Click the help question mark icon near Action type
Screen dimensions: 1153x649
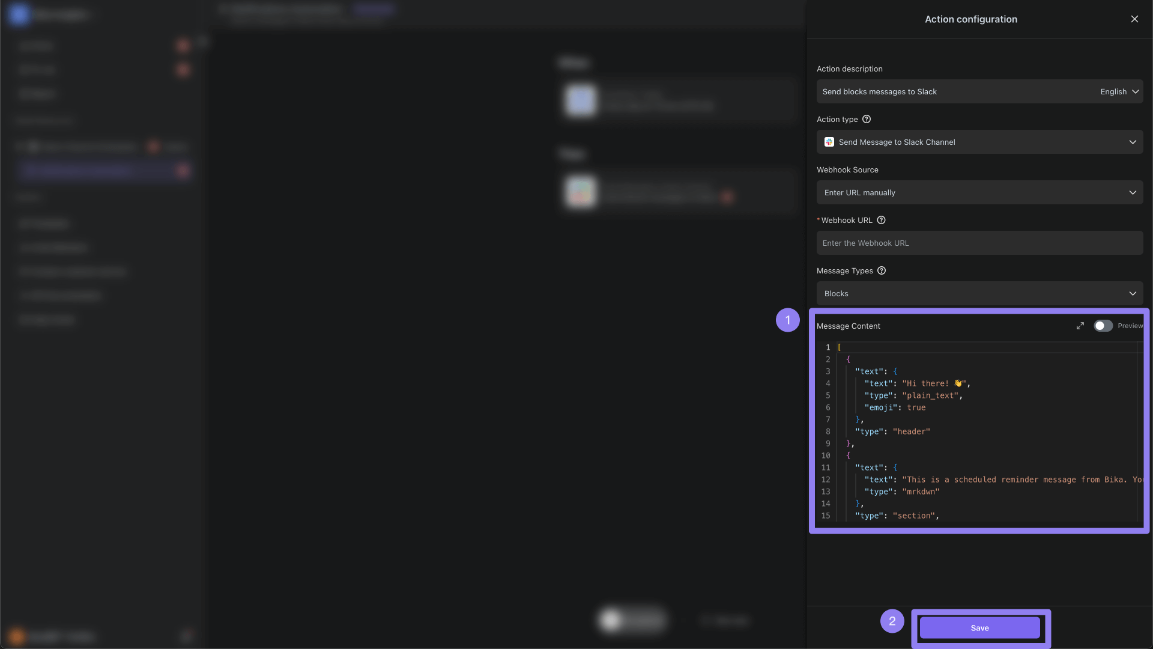pos(867,120)
